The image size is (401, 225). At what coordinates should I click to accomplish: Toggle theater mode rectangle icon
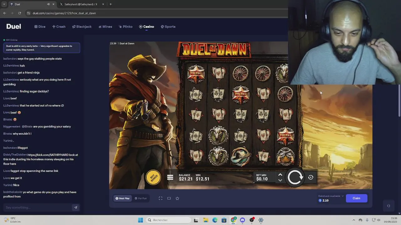click(169, 198)
